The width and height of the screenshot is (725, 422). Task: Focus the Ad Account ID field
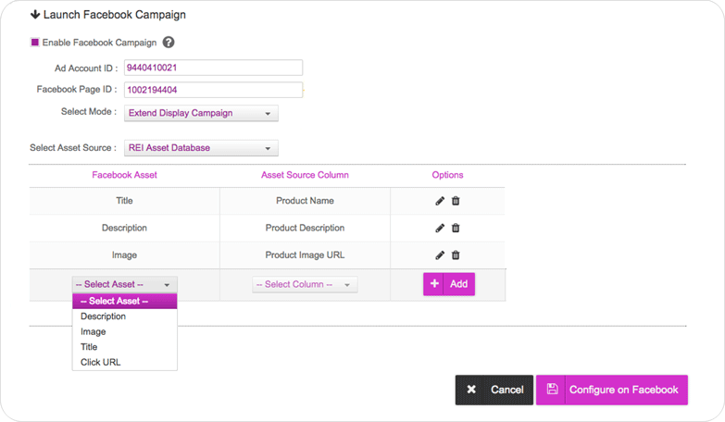click(x=212, y=68)
